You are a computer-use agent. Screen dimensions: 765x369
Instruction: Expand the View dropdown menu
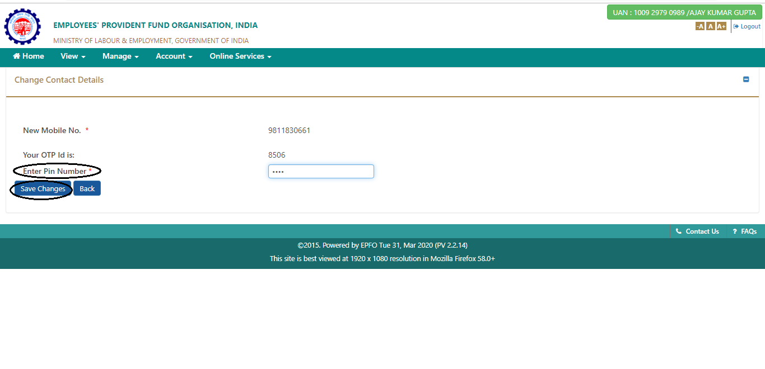click(73, 56)
